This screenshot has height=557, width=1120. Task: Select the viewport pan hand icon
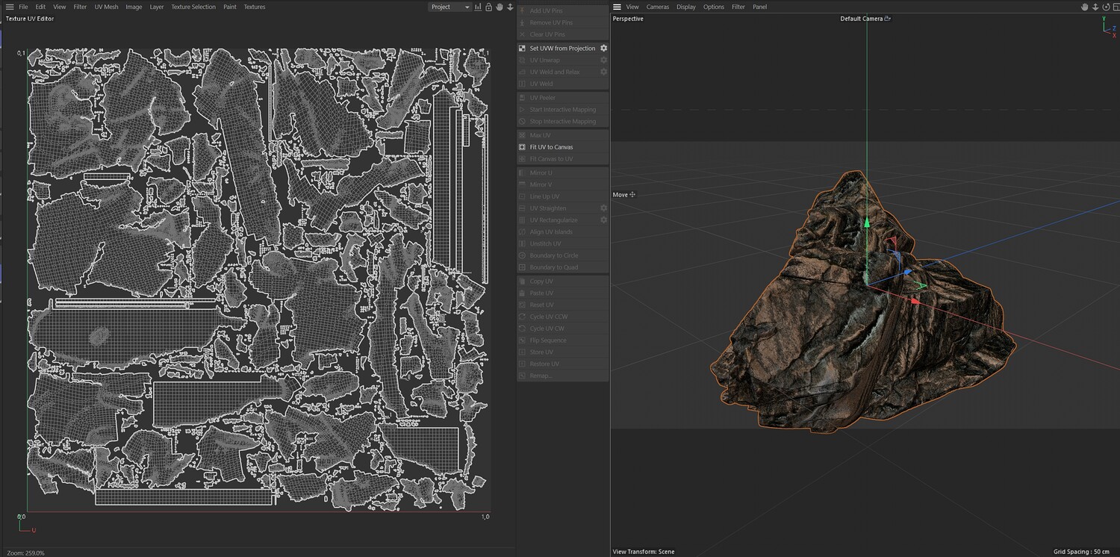(x=1085, y=7)
